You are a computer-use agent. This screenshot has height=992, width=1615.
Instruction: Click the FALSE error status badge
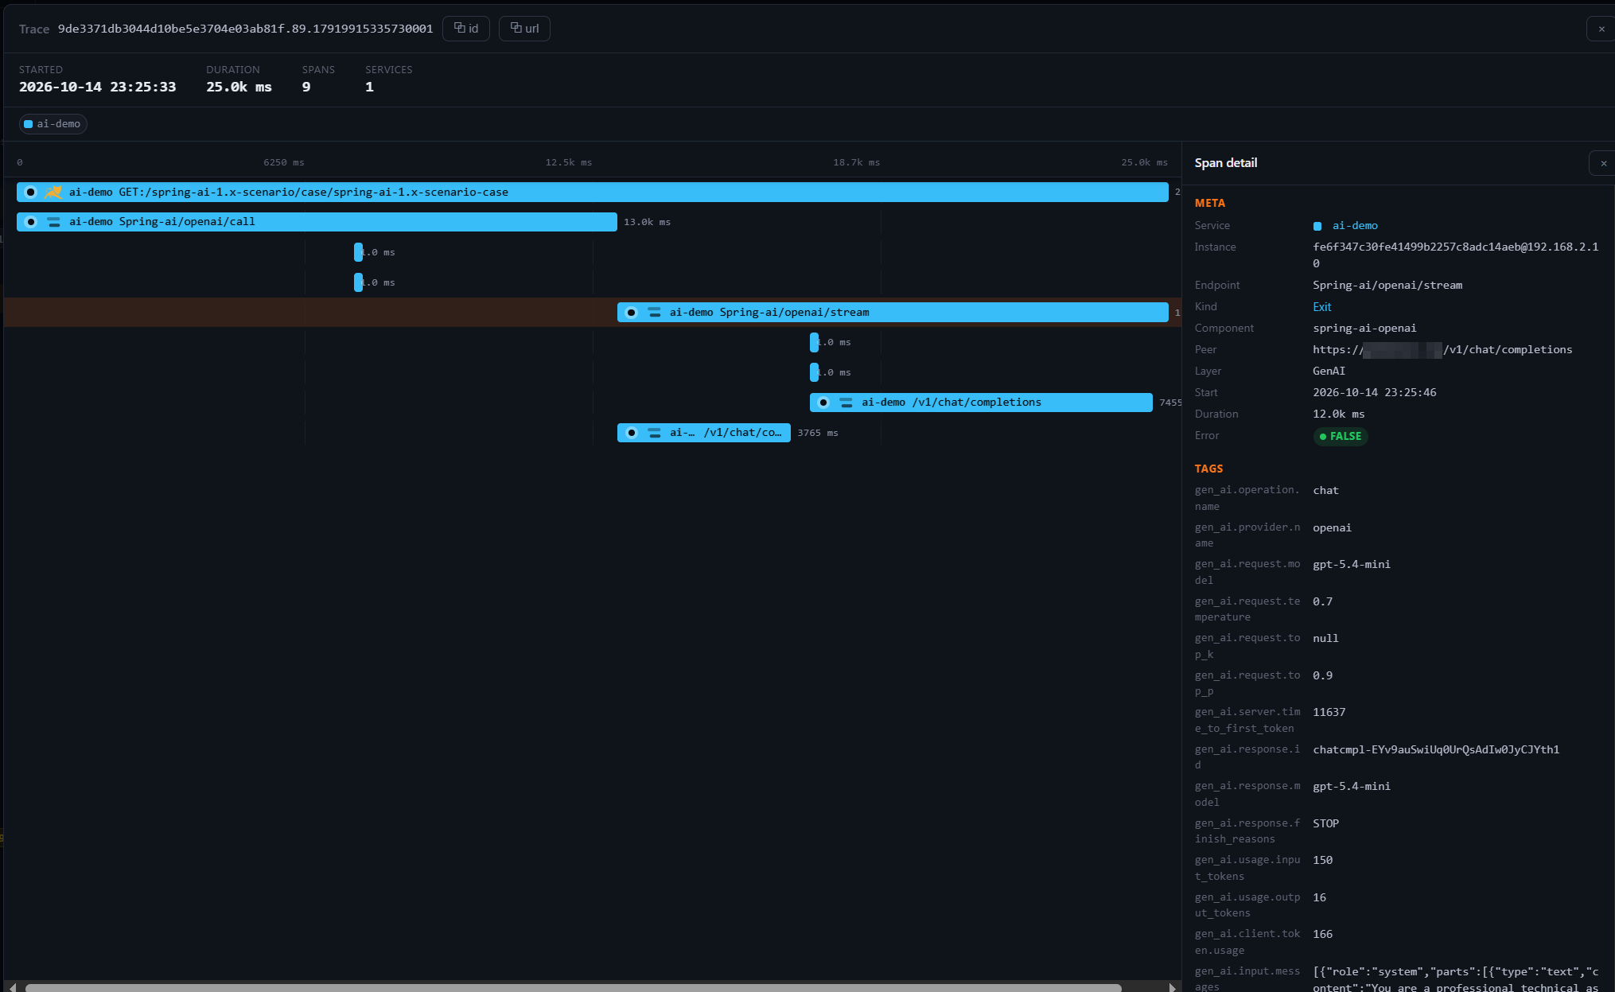point(1341,436)
